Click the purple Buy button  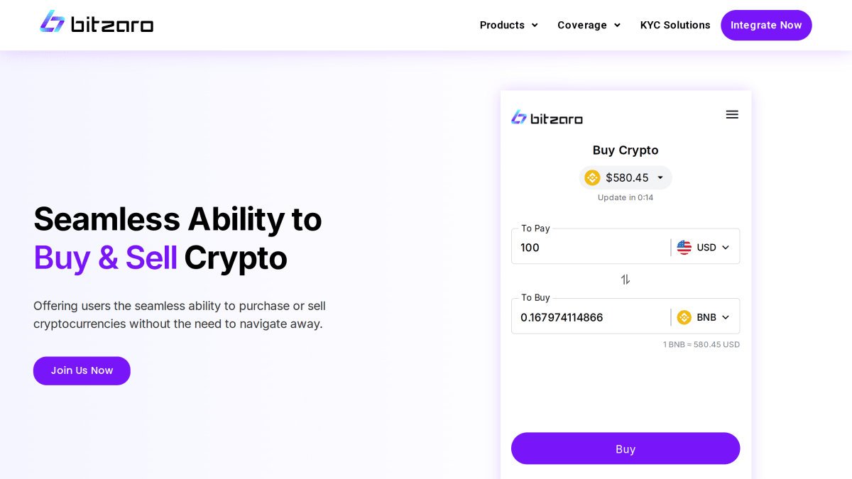click(626, 448)
